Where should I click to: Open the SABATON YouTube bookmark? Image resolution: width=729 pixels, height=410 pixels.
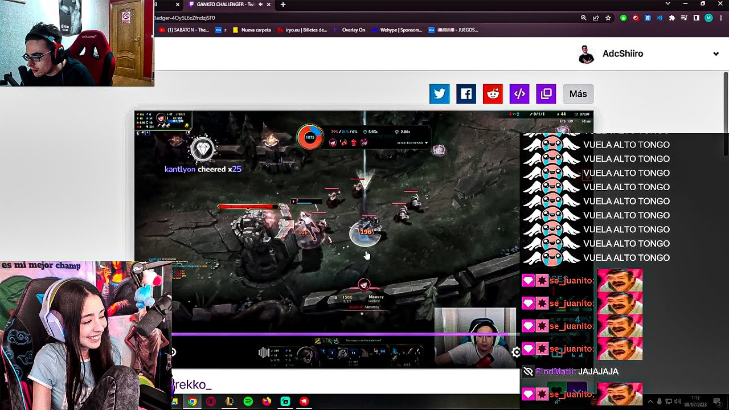tap(184, 30)
